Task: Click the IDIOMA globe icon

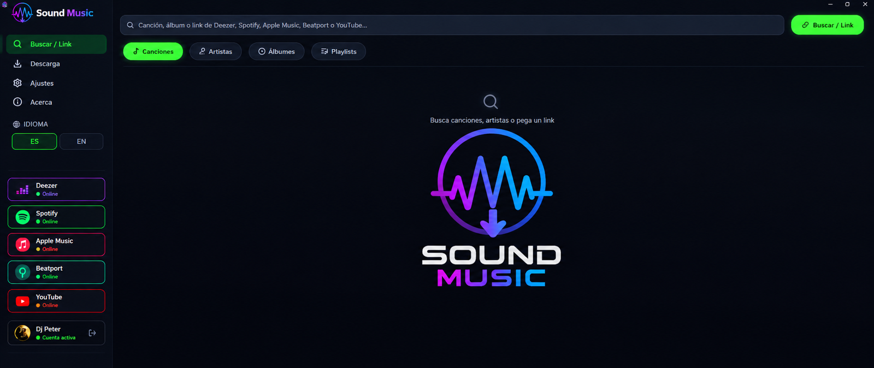Action: tap(16, 124)
